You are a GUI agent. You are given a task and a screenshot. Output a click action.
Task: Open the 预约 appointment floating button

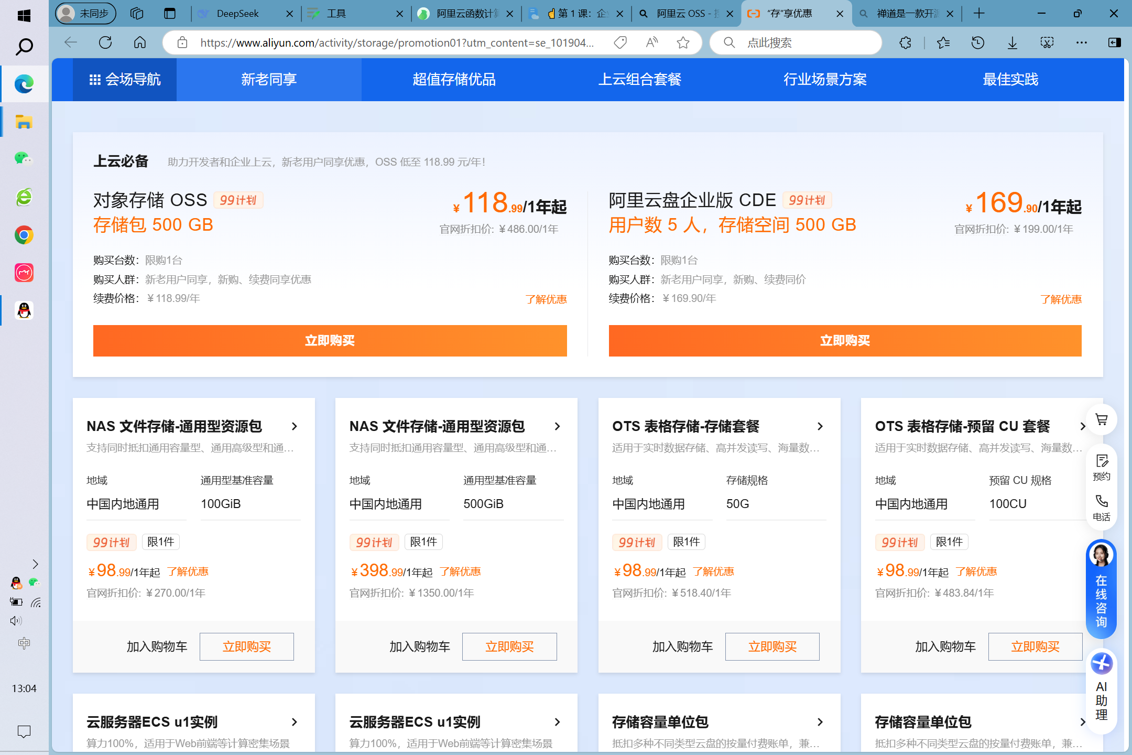point(1102,468)
